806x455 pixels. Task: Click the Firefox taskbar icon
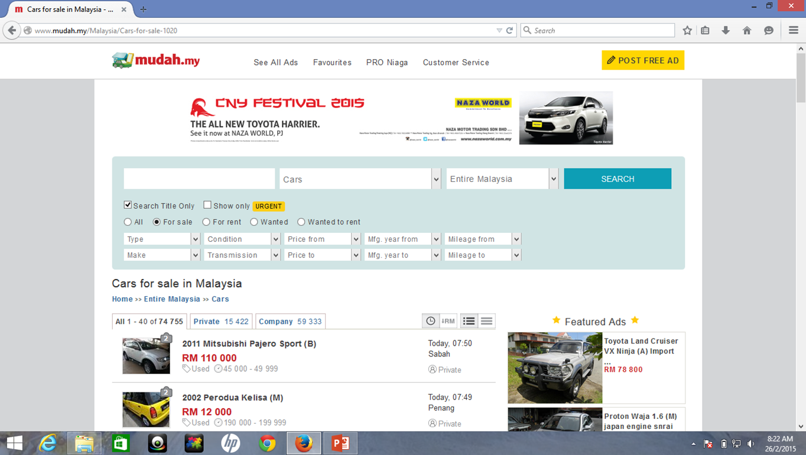(x=304, y=443)
